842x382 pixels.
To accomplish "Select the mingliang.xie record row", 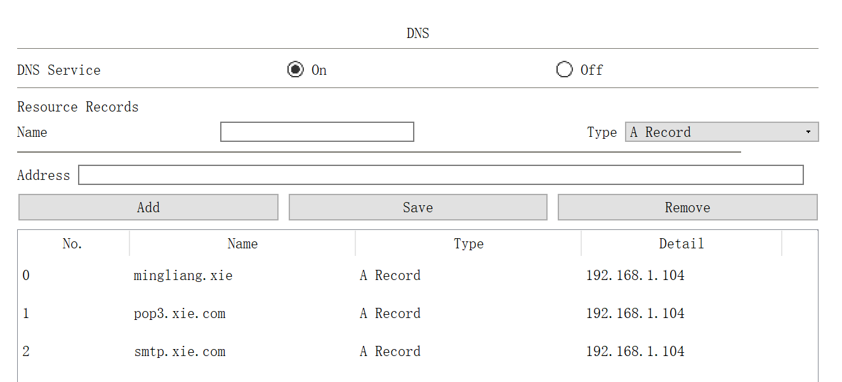I will [183, 276].
